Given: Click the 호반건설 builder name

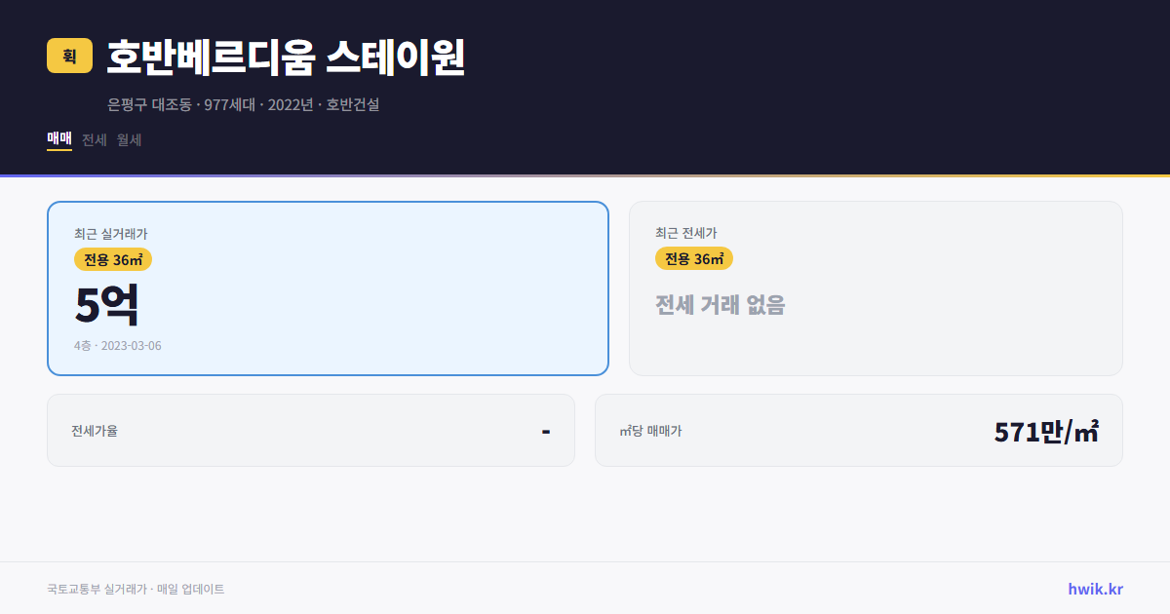Looking at the screenshot, I should click(x=351, y=104).
